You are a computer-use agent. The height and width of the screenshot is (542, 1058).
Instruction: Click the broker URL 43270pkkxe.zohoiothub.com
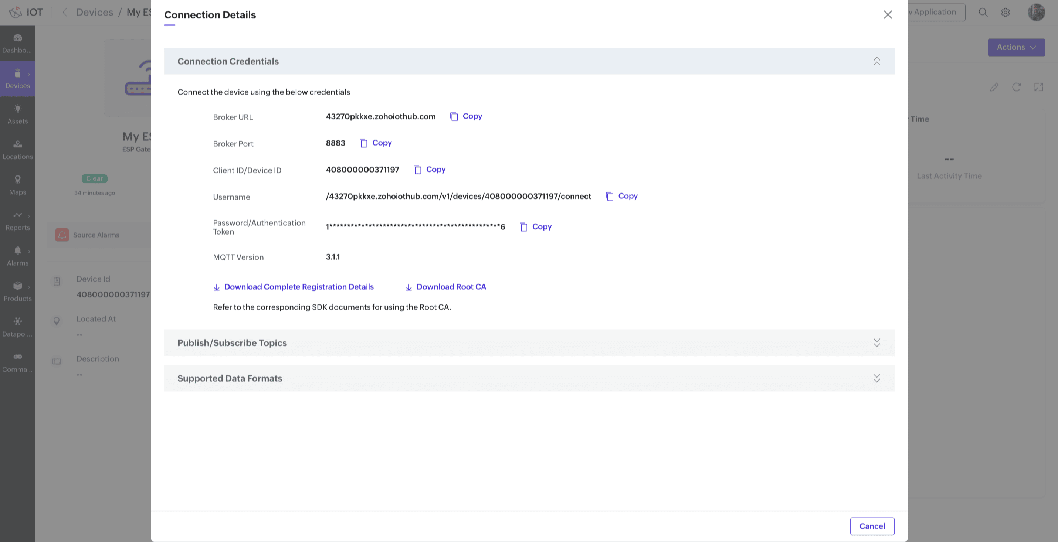click(381, 116)
